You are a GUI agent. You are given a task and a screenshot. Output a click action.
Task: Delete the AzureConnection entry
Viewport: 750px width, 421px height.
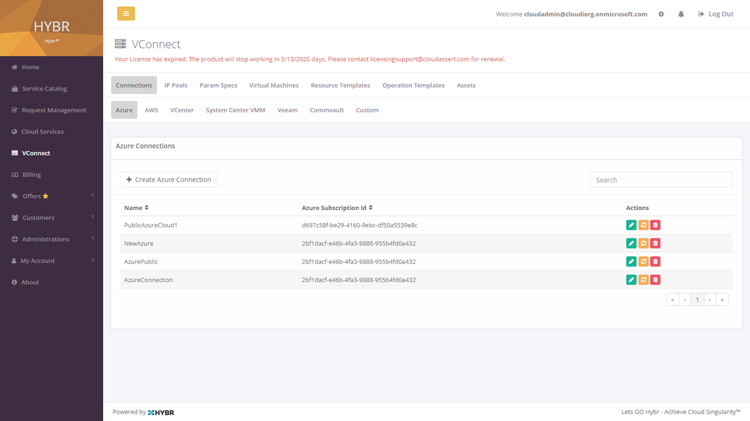pos(656,280)
